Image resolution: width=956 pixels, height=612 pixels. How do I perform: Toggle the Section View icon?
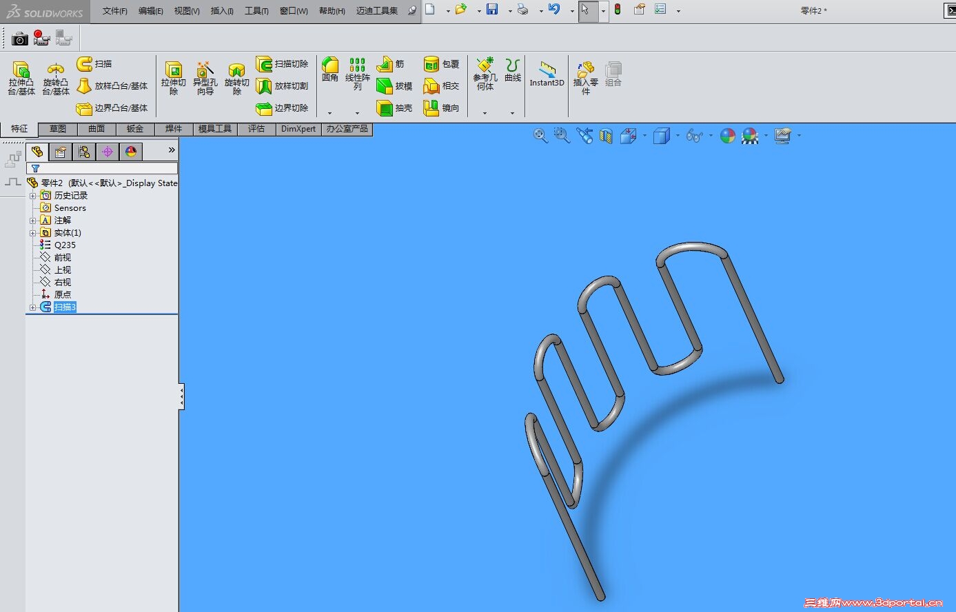pos(607,136)
